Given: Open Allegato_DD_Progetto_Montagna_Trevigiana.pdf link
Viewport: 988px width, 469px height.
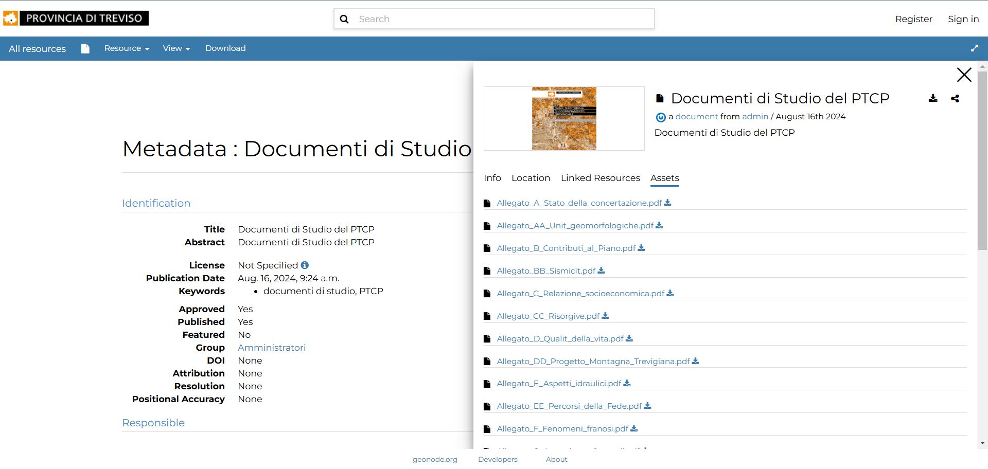Looking at the screenshot, I should [x=593, y=362].
